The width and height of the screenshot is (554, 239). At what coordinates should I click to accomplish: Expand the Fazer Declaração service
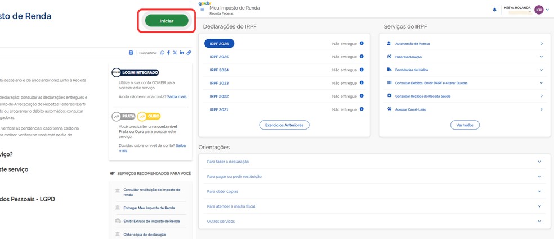pos(464,57)
